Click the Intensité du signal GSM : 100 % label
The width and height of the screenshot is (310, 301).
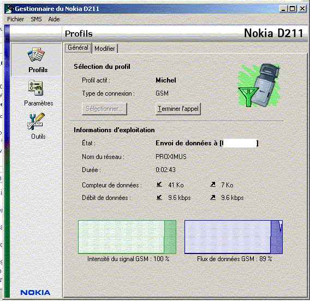[x=128, y=259]
